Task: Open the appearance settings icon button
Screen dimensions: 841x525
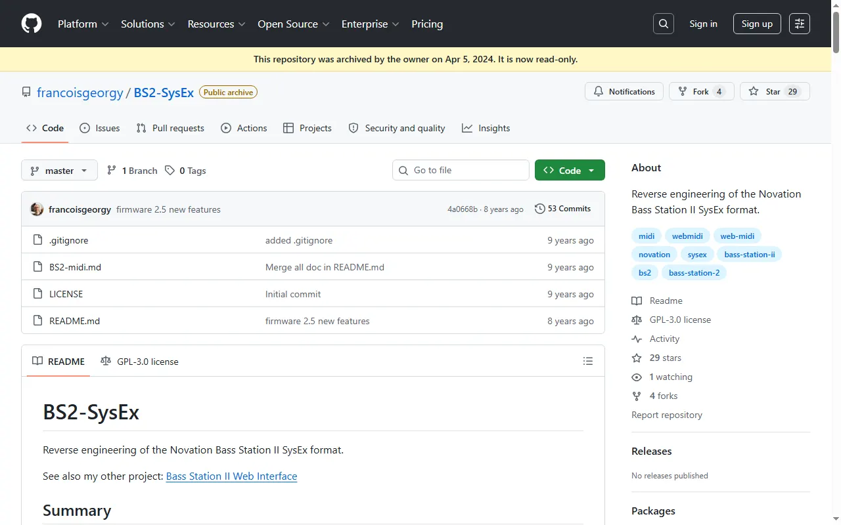Action: (800, 24)
